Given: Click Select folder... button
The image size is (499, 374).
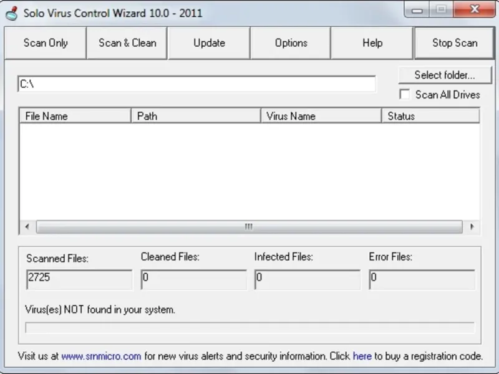Looking at the screenshot, I should 445,75.
